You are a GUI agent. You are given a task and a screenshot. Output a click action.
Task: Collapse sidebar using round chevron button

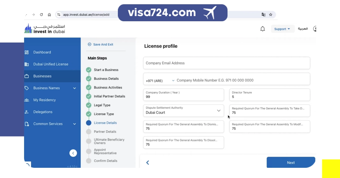73,153
